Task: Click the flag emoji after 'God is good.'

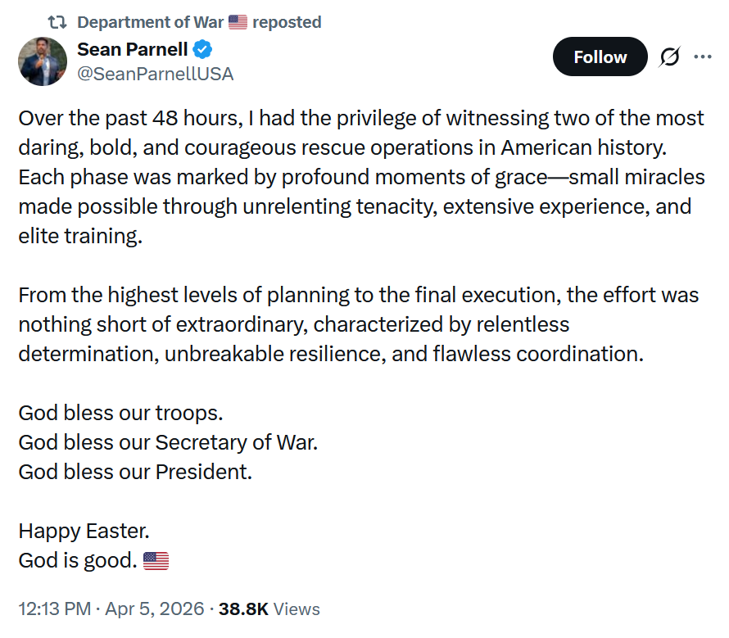Action: pyautogui.click(x=156, y=561)
